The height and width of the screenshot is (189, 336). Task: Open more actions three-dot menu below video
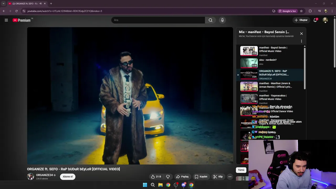point(230,177)
